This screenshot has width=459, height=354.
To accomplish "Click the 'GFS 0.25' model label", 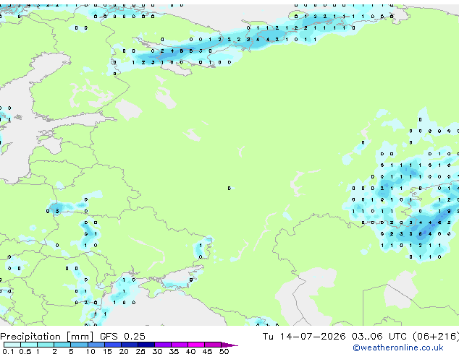I will tap(122, 337).
